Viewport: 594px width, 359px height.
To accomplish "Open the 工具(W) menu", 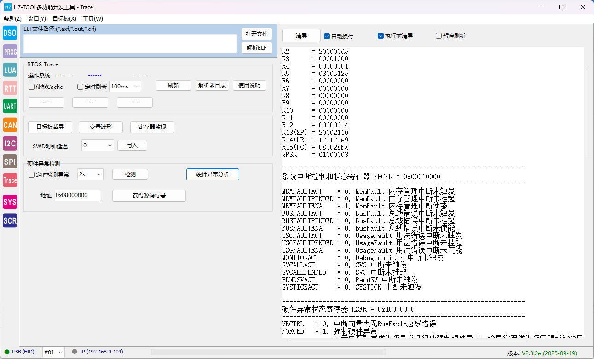I will (x=93, y=19).
